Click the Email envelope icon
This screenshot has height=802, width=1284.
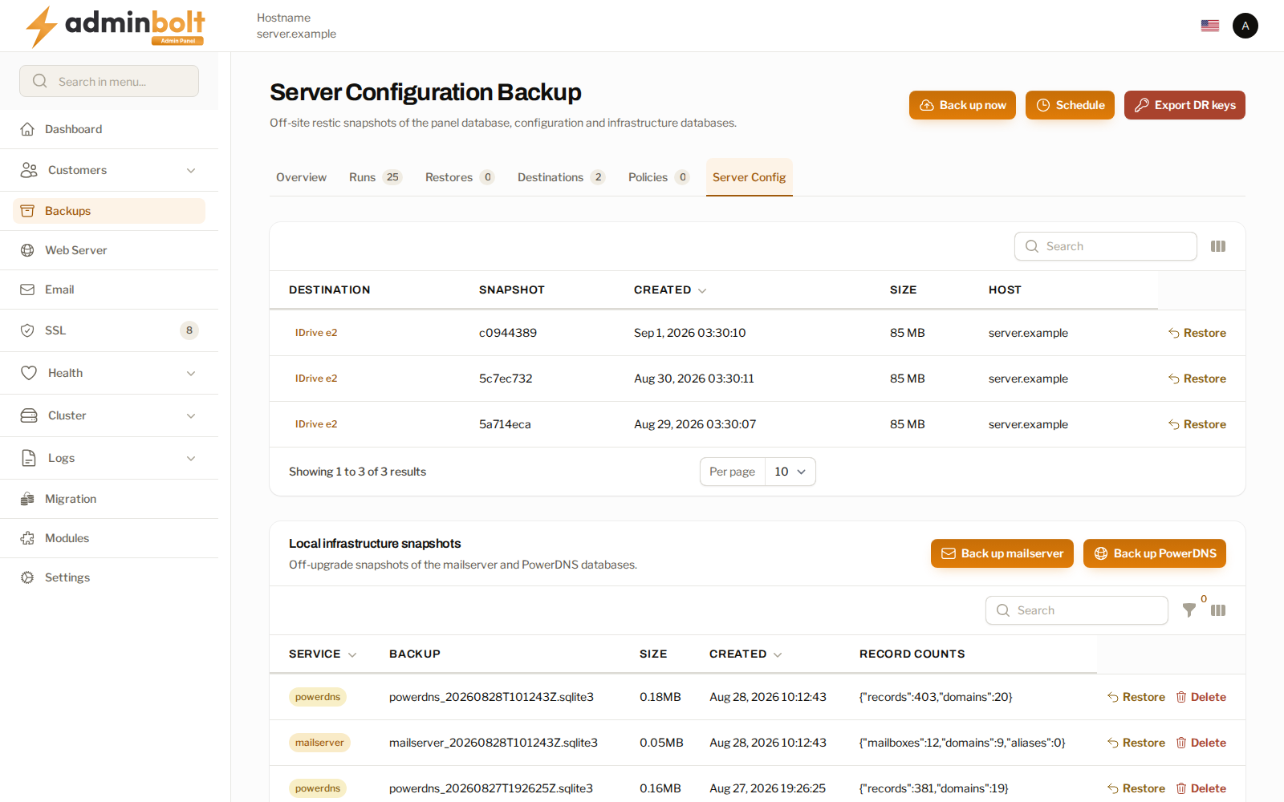click(27, 290)
